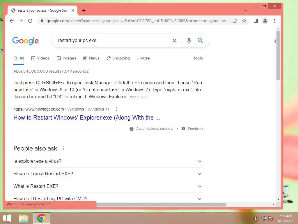Clear the search query with the X
The height and width of the screenshot is (224, 298).
(x=175, y=40)
